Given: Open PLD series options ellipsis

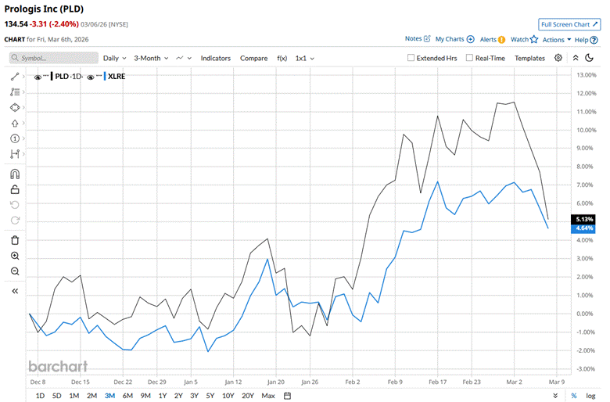Looking at the screenshot, I should pos(46,75).
